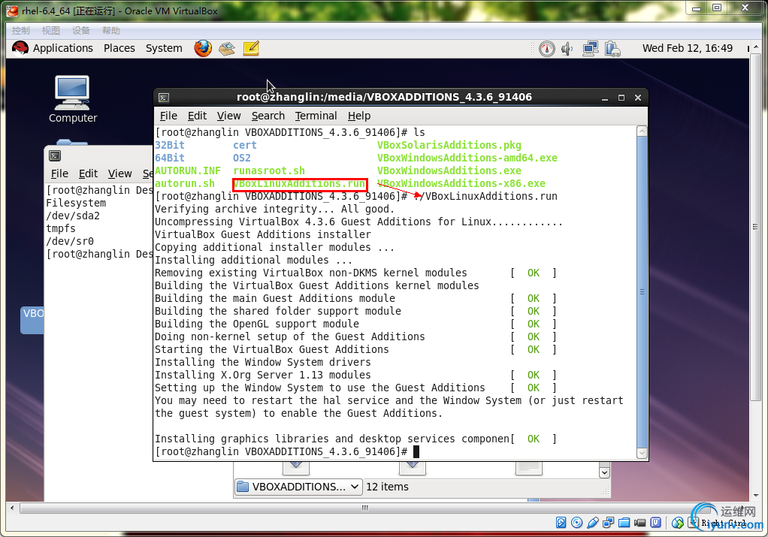The height and width of the screenshot is (537, 768).
Task: Click the terminal icon in the front window titlebar
Action: (x=164, y=98)
